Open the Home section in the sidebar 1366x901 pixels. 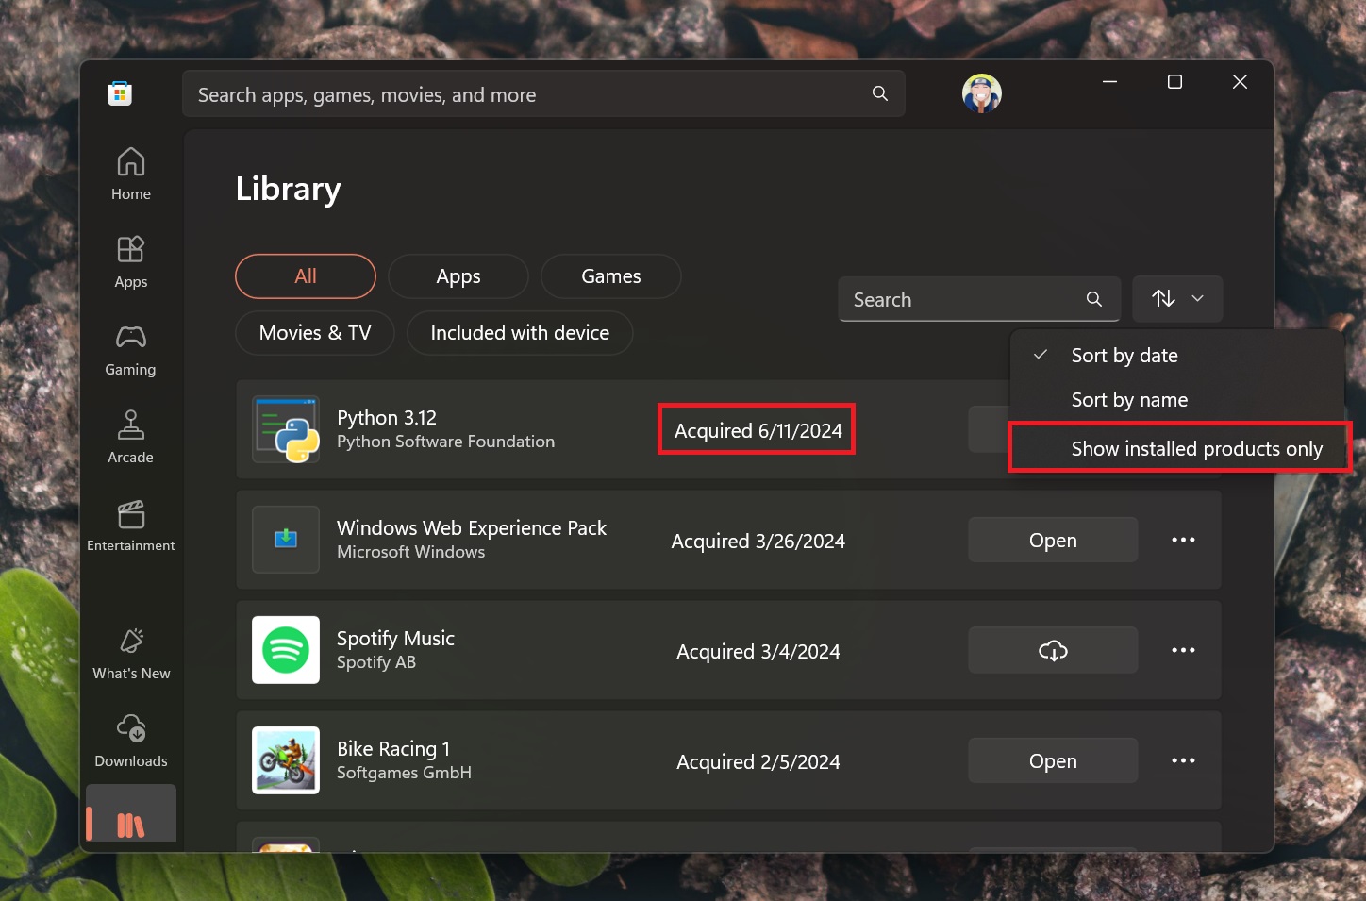[130, 173]
